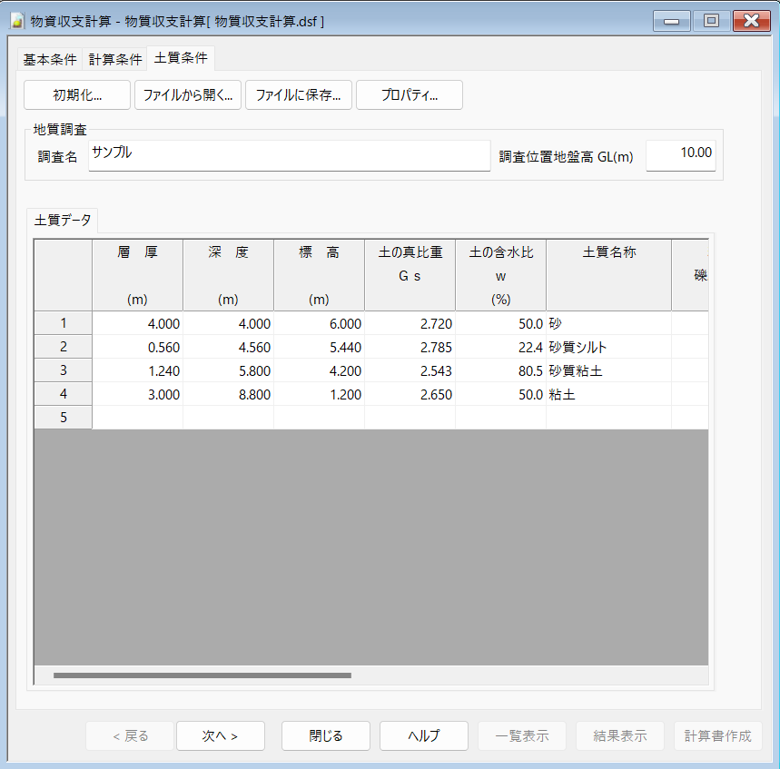The image size is (780, 769).
Task: Click the horizontal scrollbar under the table
Action: pyautogui.click(x=202, y=675)
